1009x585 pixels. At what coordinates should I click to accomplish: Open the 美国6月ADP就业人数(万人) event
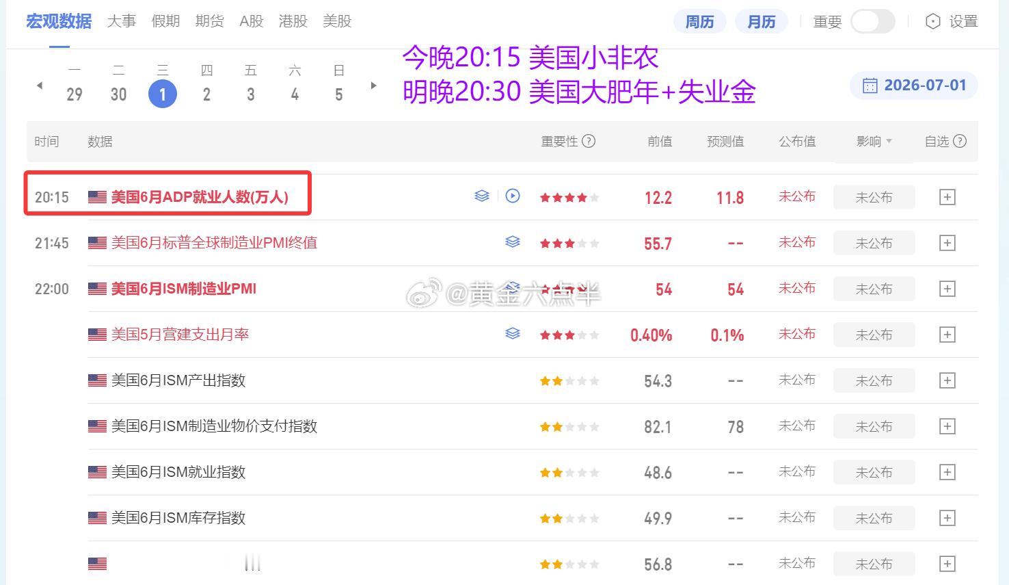click(200, 197)
